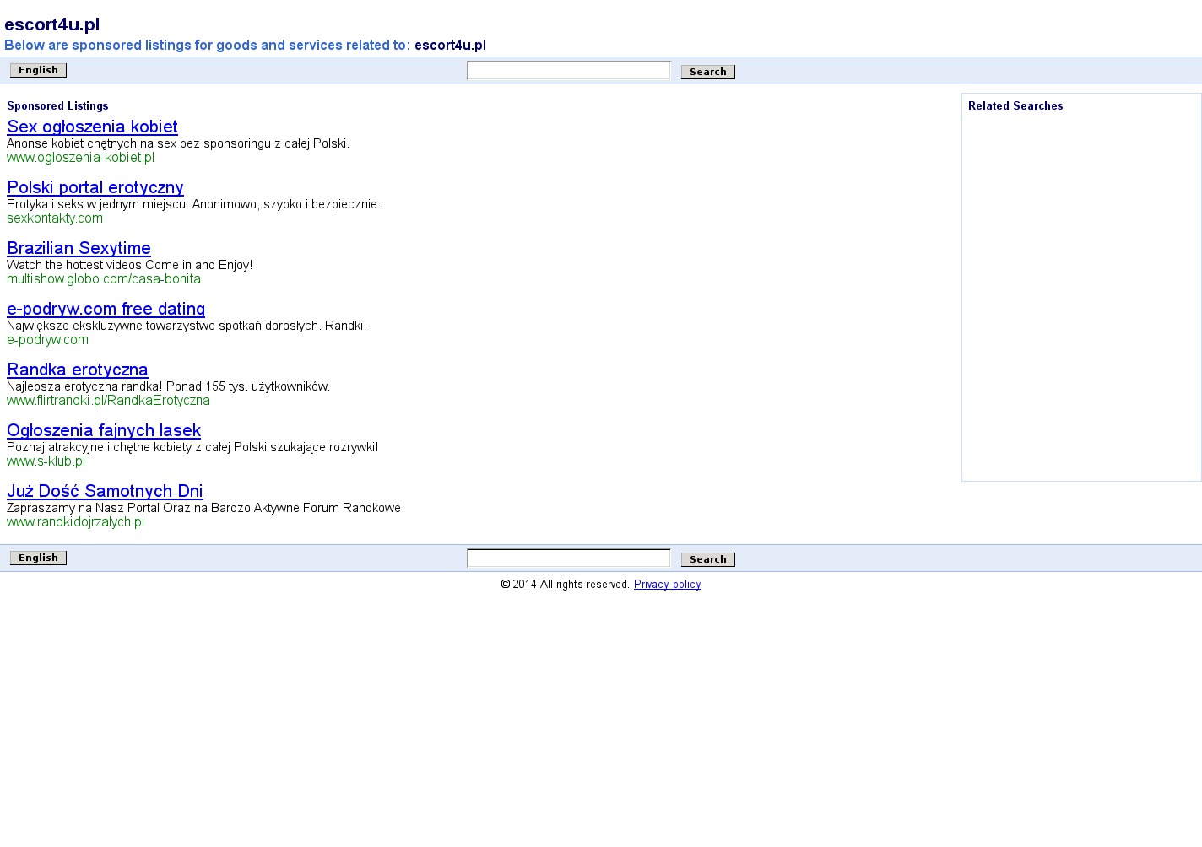The width and height of the screenshot is (1202, 847).
Task: Open the Privacy policy link in footer
Action: (667, 585)
